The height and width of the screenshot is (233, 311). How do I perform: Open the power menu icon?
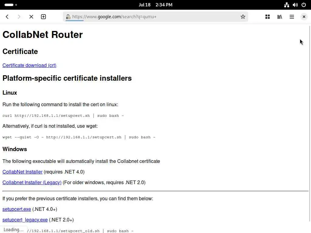coord(304,5)
